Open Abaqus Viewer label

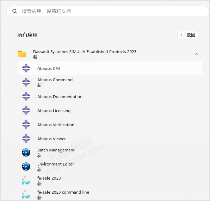(51, 139)
